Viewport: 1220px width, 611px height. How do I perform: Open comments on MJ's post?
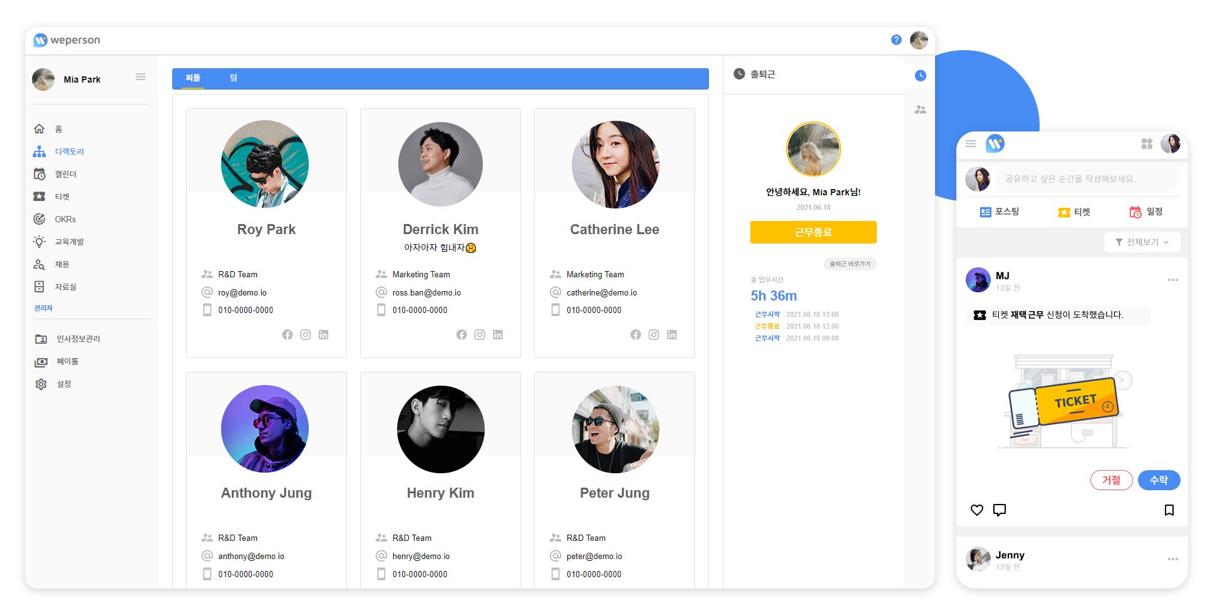[1000, 510]
